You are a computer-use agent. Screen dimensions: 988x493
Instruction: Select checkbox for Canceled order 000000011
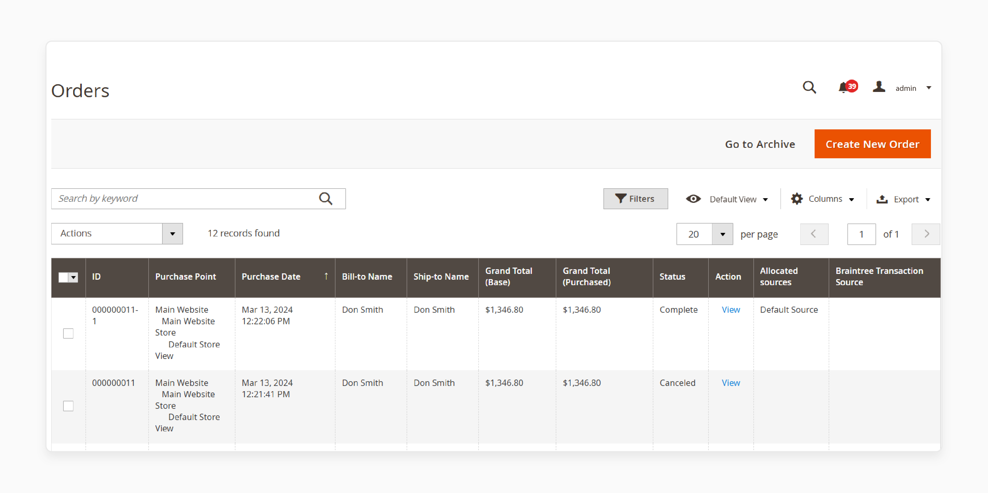click(68, 406)
